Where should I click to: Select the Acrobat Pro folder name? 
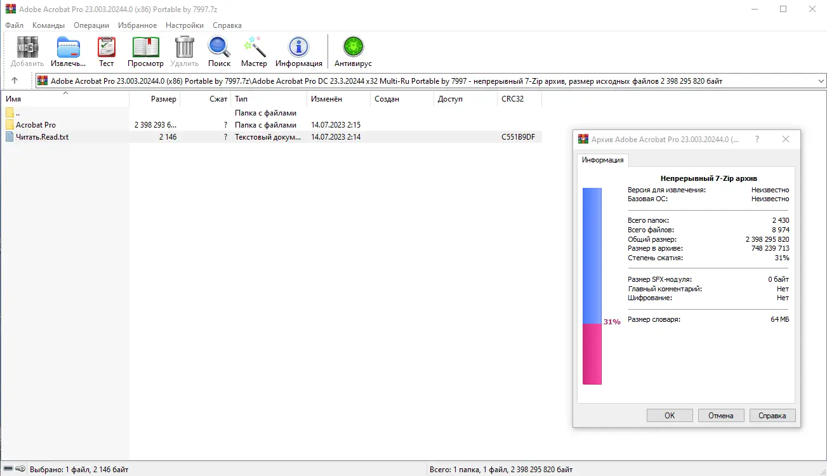click(x=36, y=125)
